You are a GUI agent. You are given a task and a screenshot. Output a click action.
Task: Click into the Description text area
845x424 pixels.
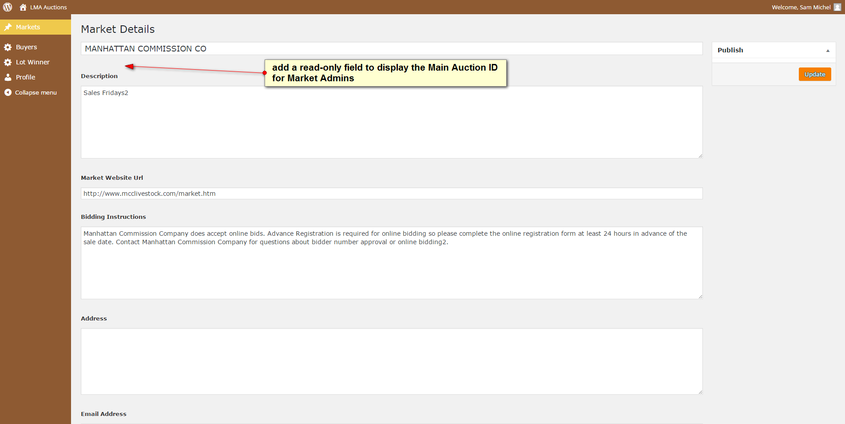point(392,122)
